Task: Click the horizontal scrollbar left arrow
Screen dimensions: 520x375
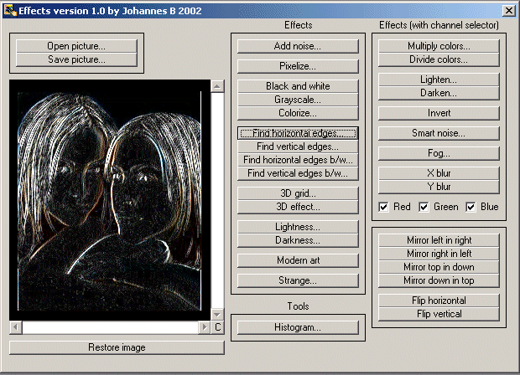Action: (15, 327)
